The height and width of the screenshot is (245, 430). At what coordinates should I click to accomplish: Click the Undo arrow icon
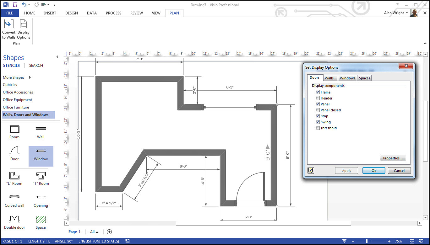[x=24, y=5]
